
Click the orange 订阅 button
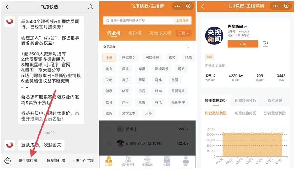coord(243,44)
